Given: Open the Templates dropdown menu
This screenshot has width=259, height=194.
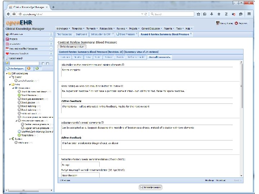Looking at the screenshot, I should [78, 28].
